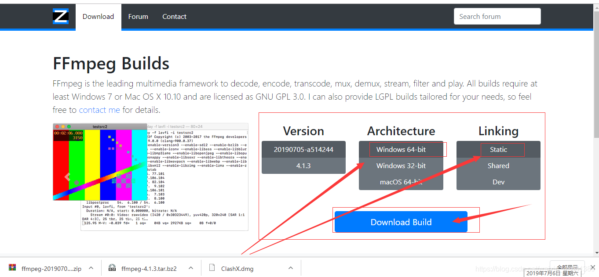Open the Download tab
The image size is (599, 277).
(98, 17)
